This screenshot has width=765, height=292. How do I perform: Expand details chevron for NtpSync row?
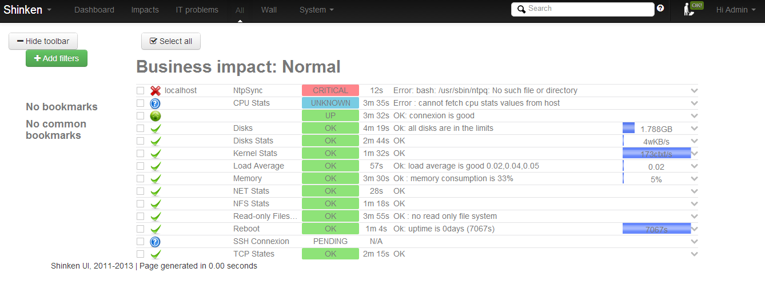(694, 90)
